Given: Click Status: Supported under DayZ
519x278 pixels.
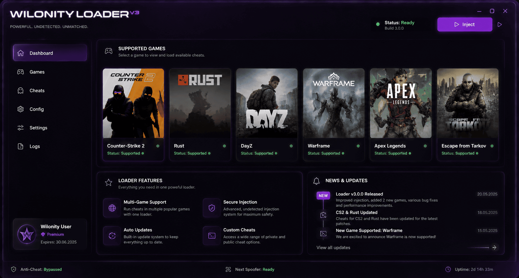Looking at the screenshot, I should [257, 153].
